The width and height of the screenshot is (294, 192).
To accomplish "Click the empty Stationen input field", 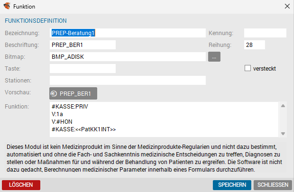I will pyautogui.click(x=127, y=81).
